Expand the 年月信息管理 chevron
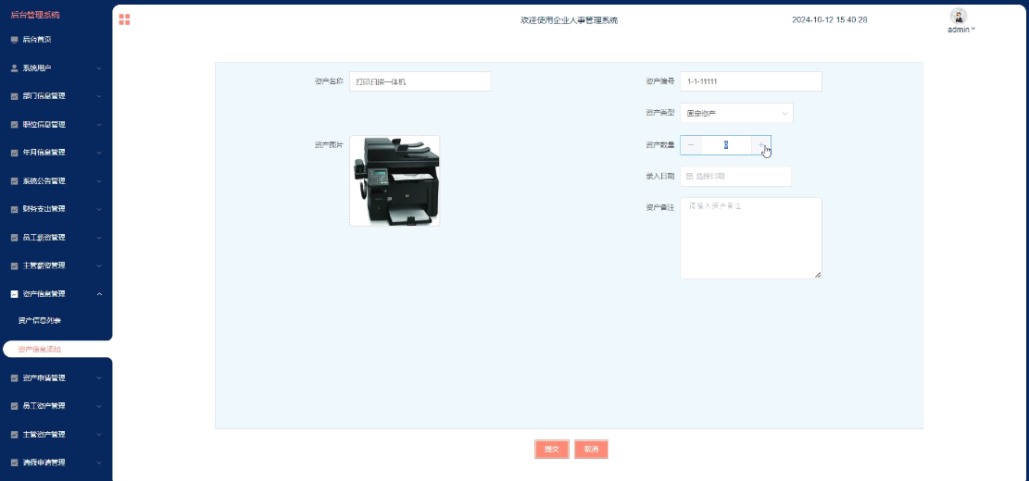This screenshot has width=1029, height=481. 99,153
